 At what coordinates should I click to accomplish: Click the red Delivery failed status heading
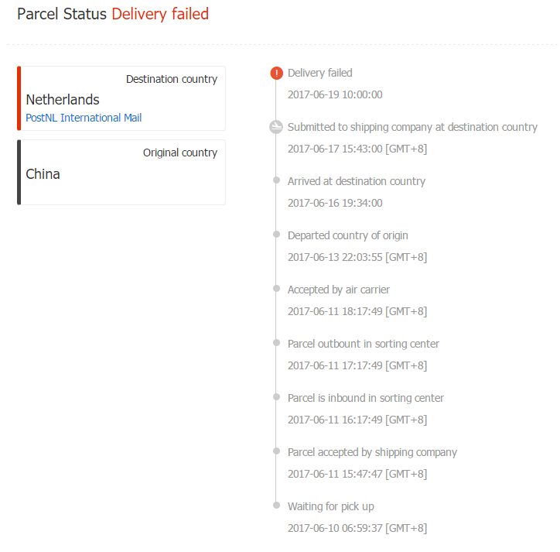[x=160, y=14]
